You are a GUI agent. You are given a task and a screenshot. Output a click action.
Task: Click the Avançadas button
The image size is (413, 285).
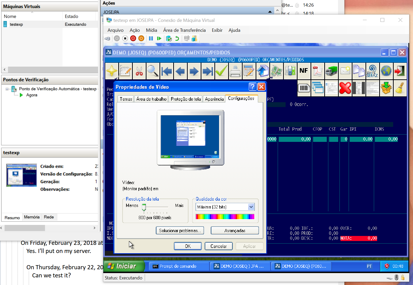[x=235, y=231]
